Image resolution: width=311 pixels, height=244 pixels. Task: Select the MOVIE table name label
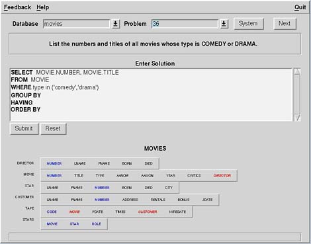coord(28,175)
